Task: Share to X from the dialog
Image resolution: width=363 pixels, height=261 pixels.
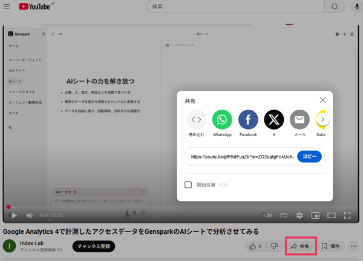Action: click(274, 119)
